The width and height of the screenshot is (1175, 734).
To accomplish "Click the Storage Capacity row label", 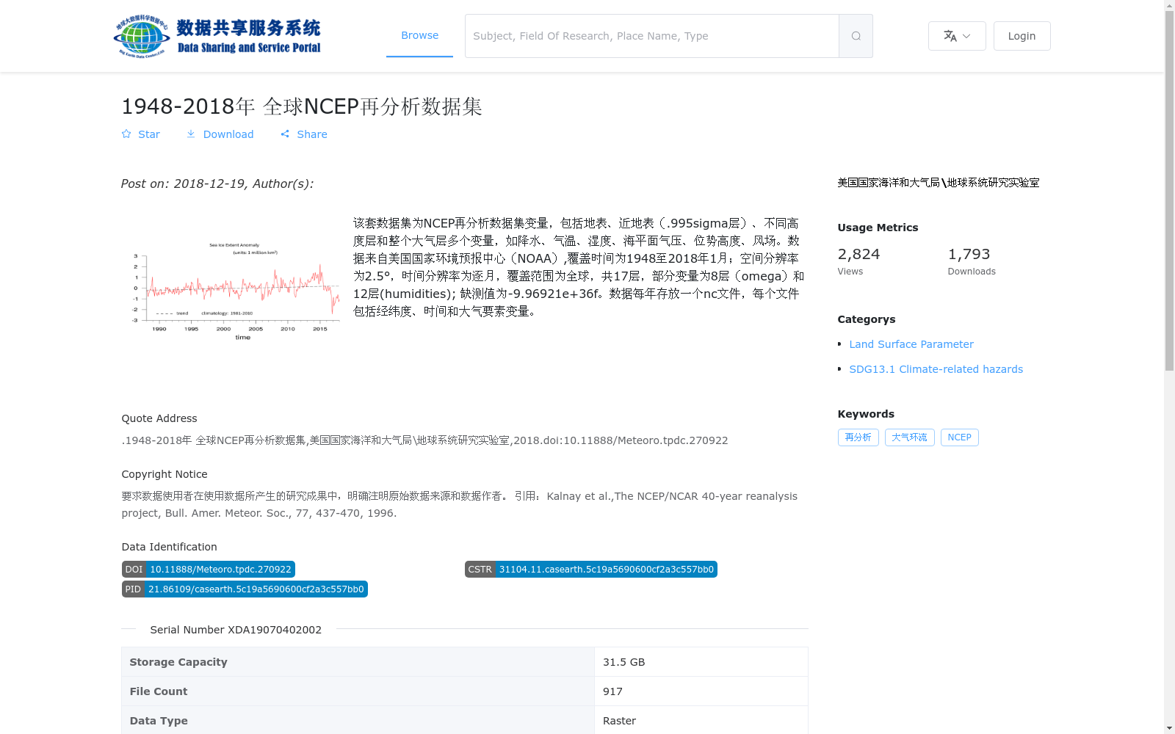I will coord(178,662).
